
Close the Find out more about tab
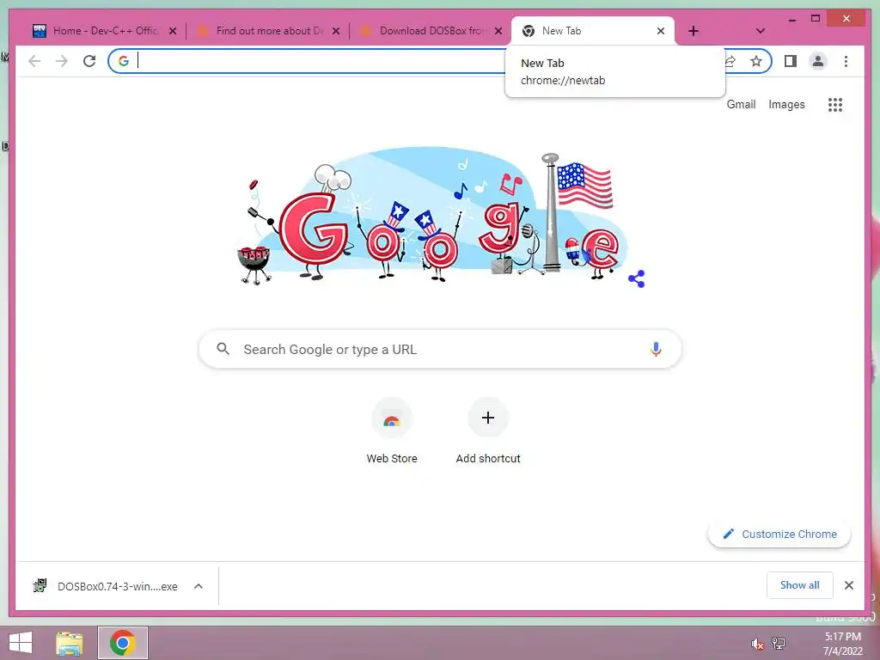(x=336, y=31)
